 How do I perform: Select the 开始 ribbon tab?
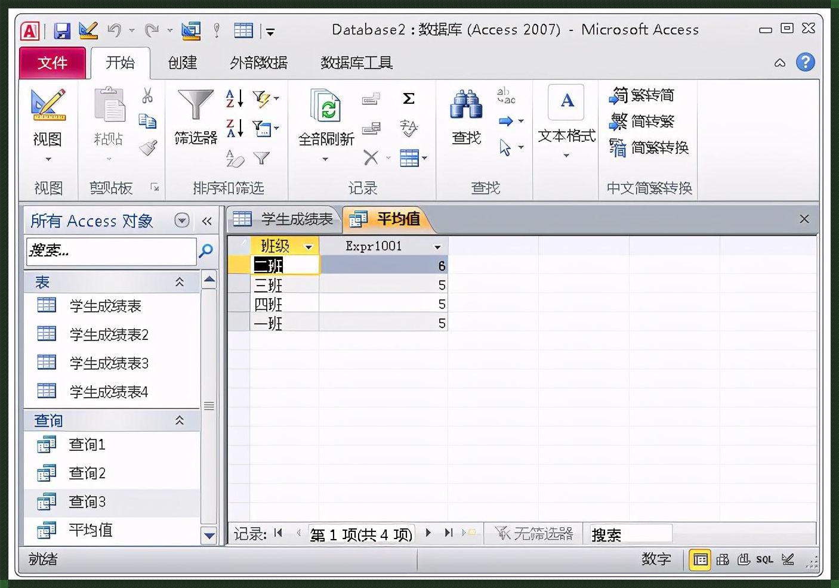(x=120, y=63)
